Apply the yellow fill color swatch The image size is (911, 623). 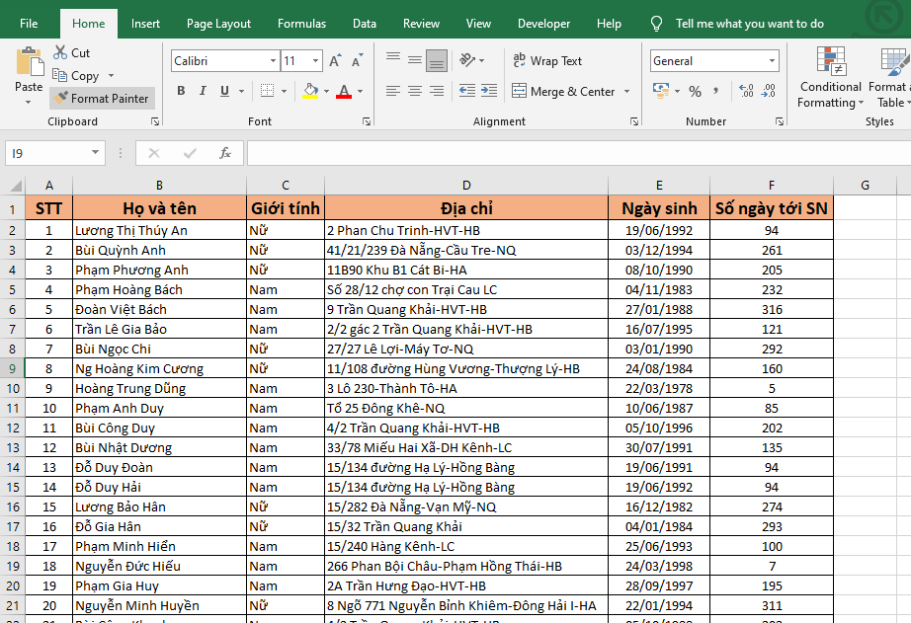tap(310, 92)
